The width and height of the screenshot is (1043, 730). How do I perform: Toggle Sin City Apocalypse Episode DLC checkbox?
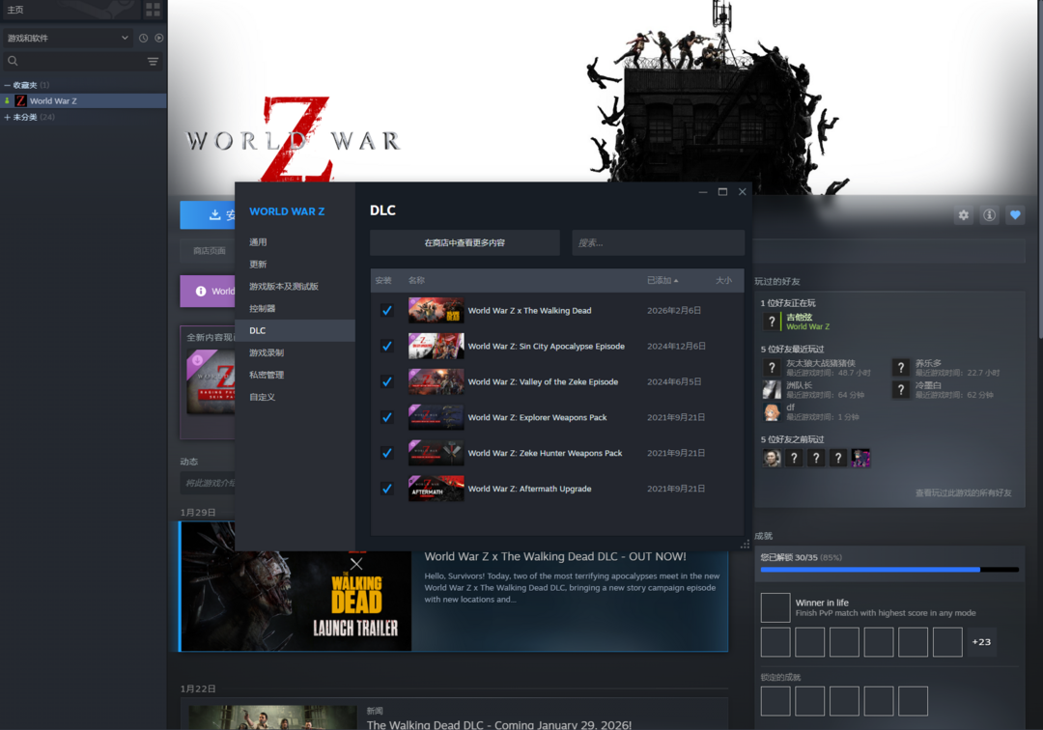point(387,346)
